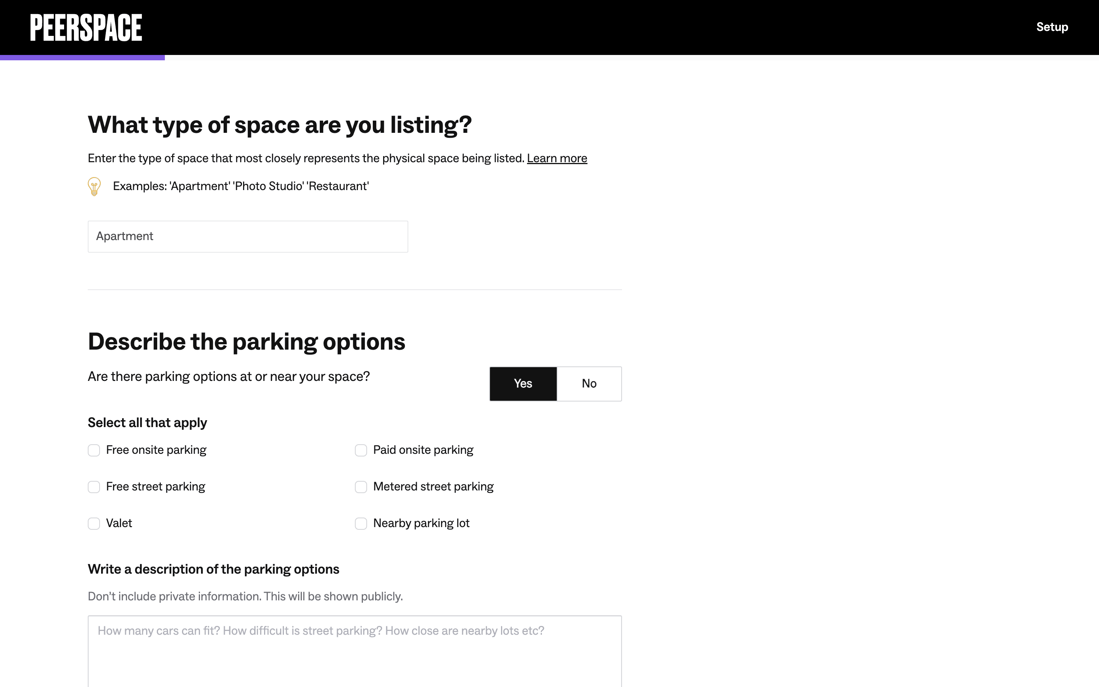Click the Nearby parking lot label
The image size is (1099, 687).
pyautogui.click(x=421, y=523)
